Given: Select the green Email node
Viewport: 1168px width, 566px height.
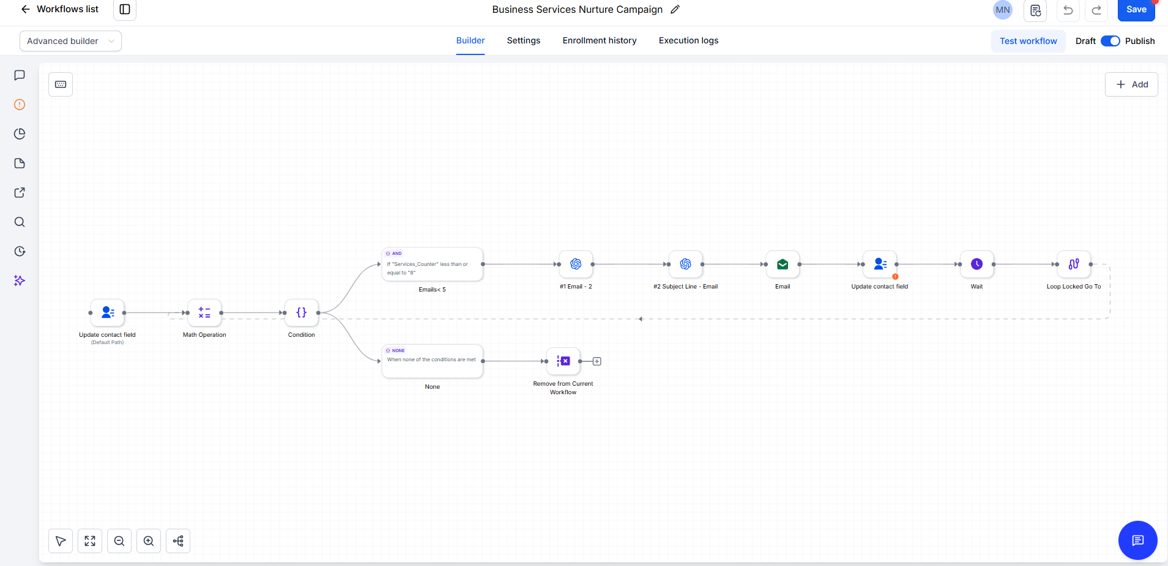Looking at the screenshot, I should pos(783,264).
